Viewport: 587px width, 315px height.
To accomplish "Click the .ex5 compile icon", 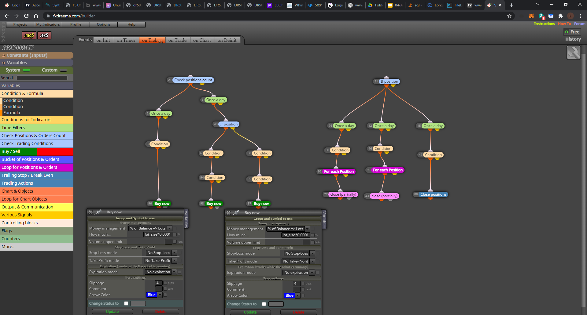I will tap(44, 35).
